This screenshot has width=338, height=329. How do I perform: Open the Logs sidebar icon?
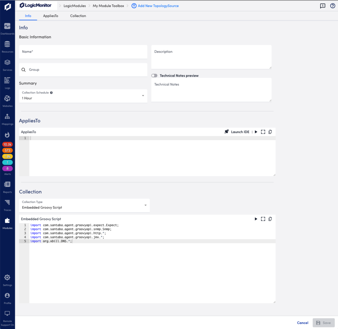click(x=7, y=80)
